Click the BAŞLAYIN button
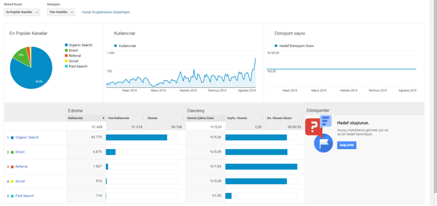 coord(347,145)
